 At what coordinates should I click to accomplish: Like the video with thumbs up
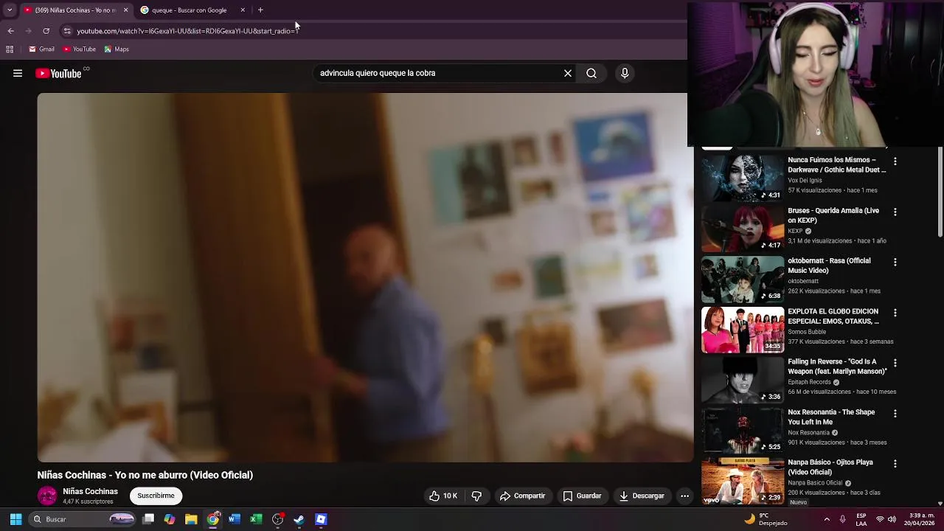click(x=443, y=496)
